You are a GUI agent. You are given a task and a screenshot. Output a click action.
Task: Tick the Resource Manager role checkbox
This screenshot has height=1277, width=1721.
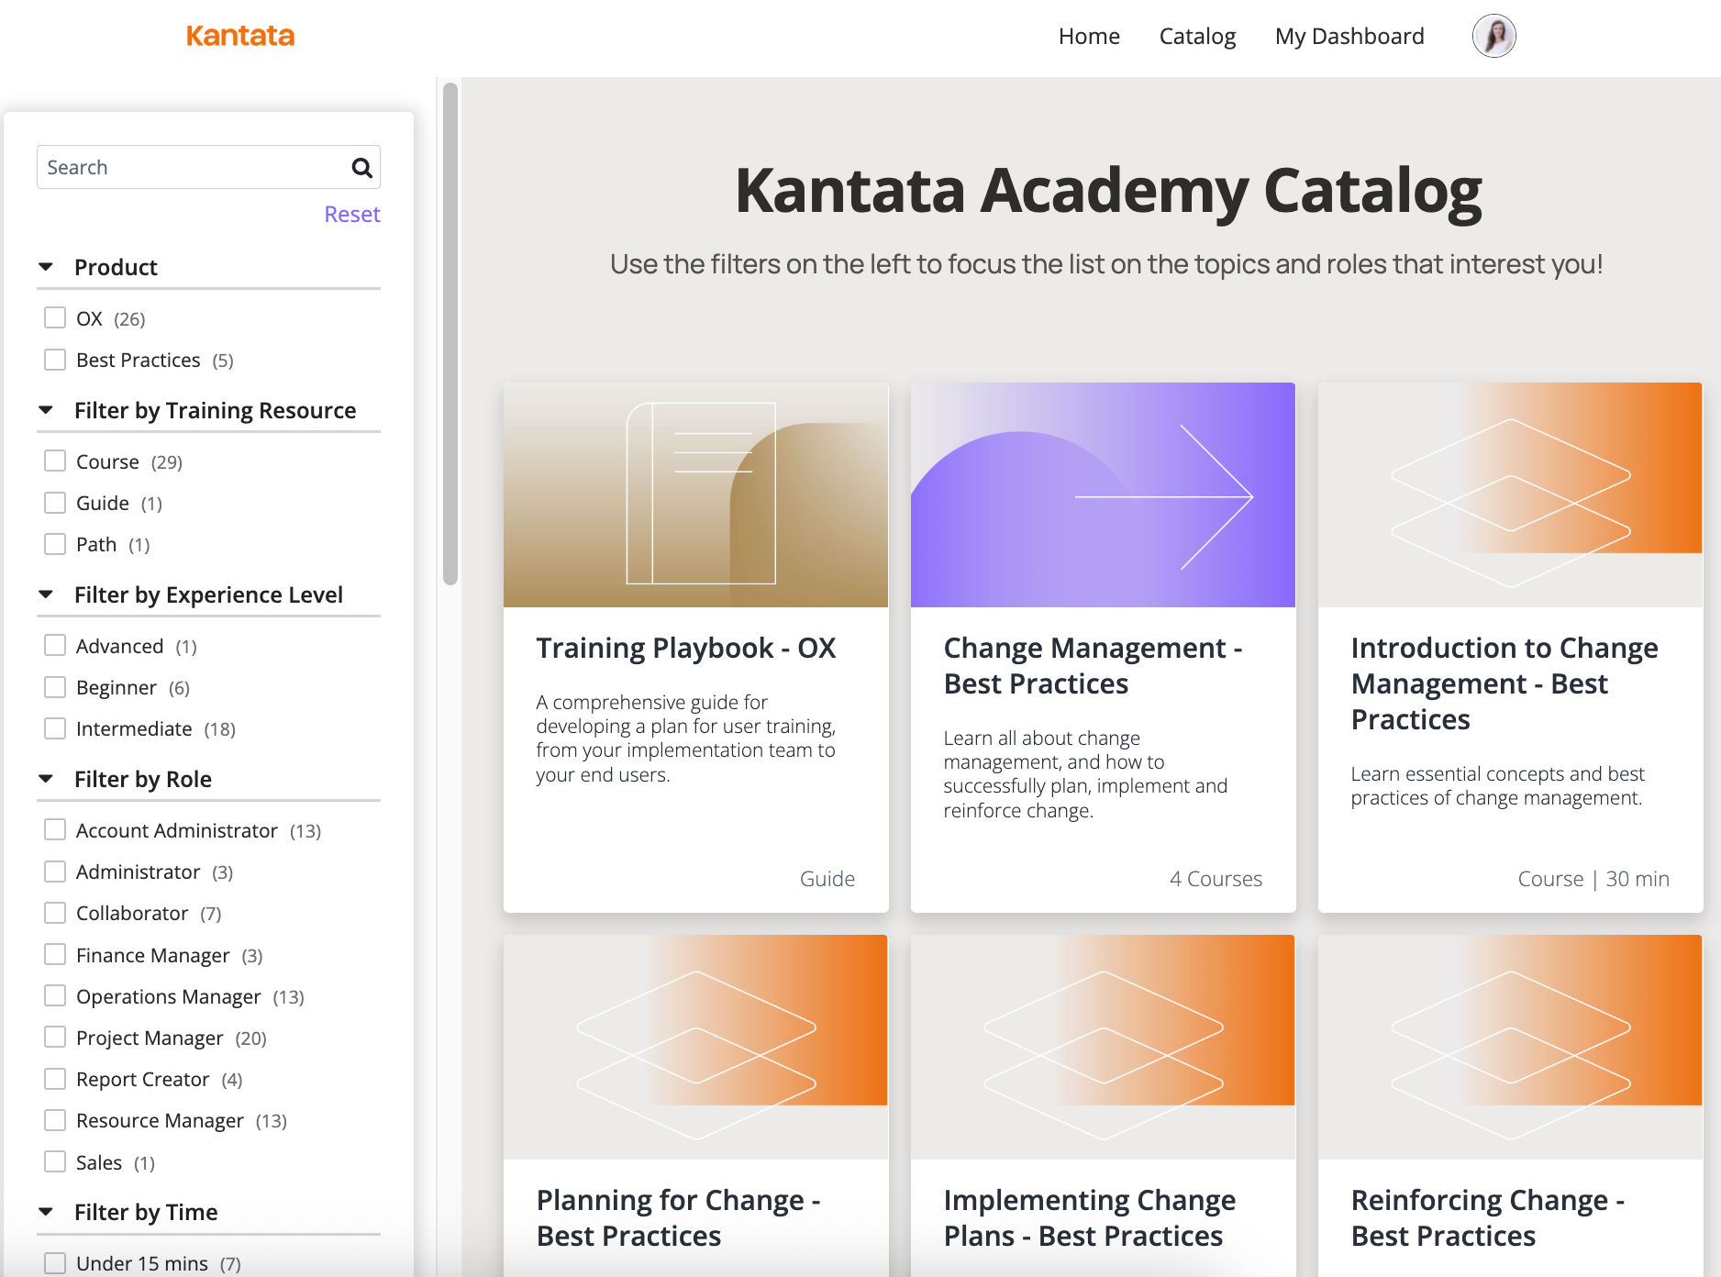point(55,1120)
